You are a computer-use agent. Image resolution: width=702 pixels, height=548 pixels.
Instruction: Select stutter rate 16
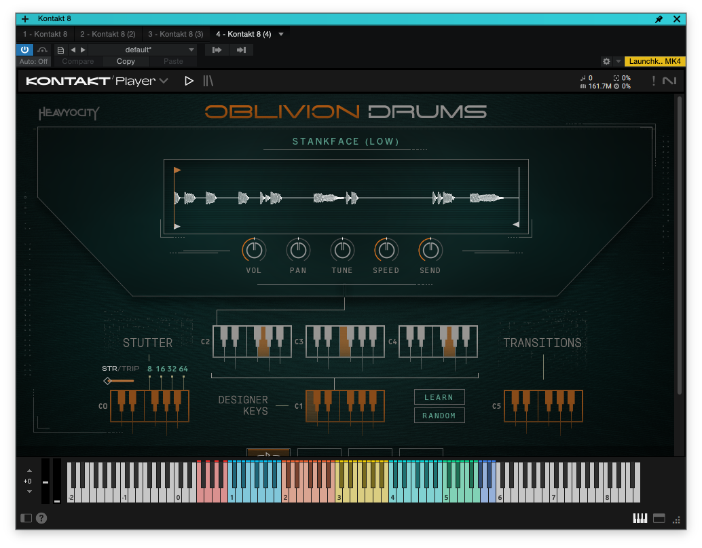[x=160, y=369]
